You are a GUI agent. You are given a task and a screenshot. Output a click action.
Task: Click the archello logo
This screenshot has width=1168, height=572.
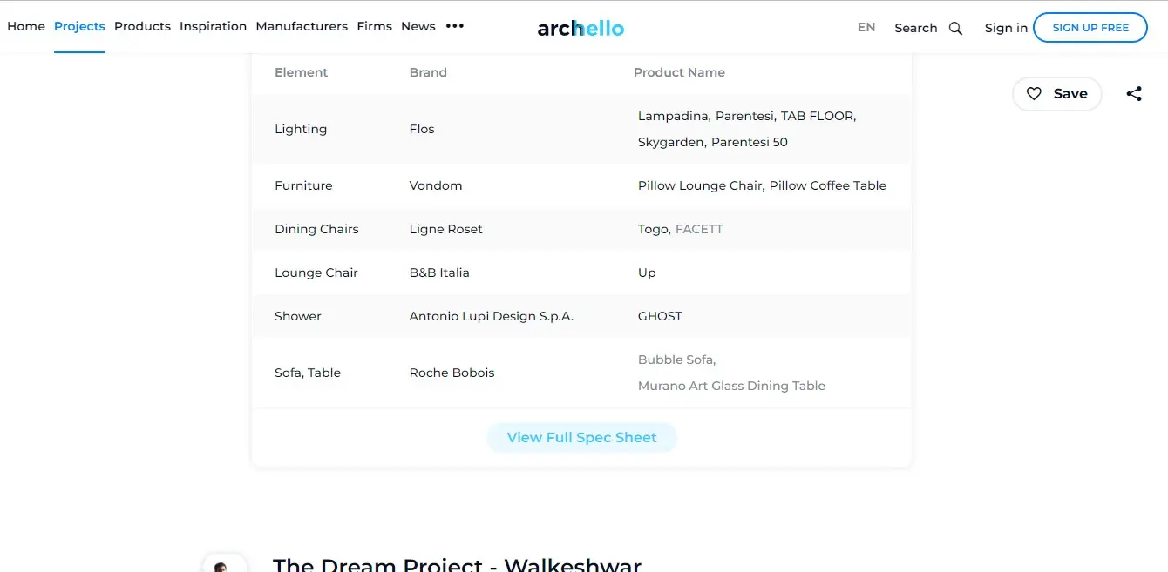(x=581, y=28)
